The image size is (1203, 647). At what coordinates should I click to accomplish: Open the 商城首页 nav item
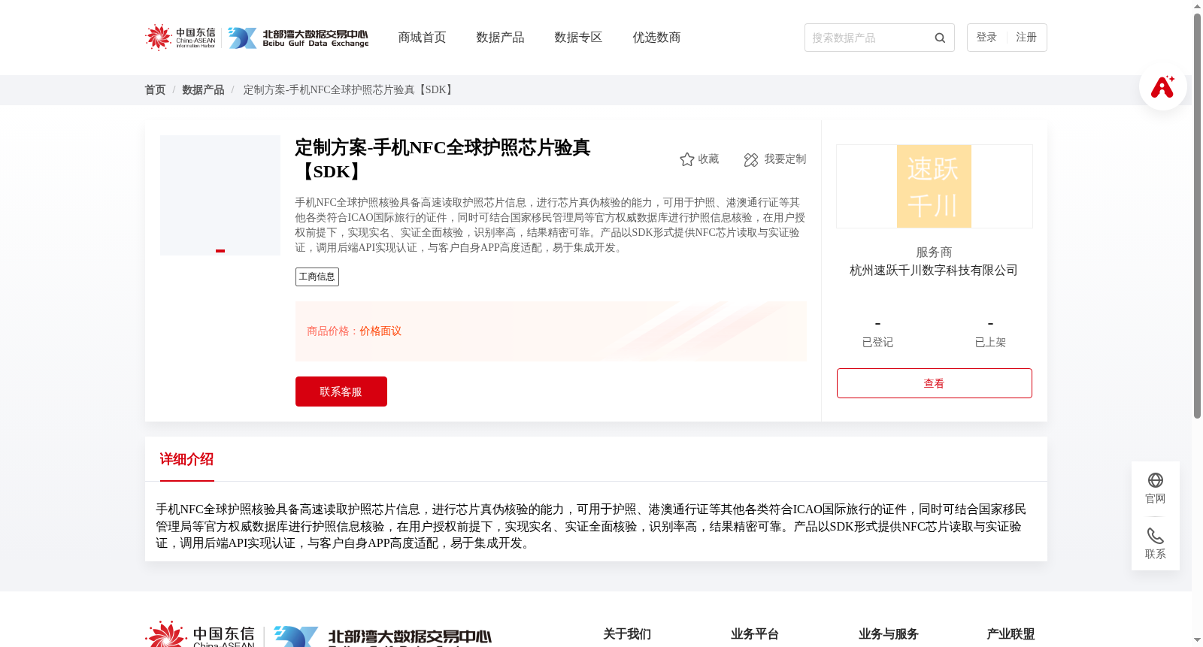coord(422,38)
